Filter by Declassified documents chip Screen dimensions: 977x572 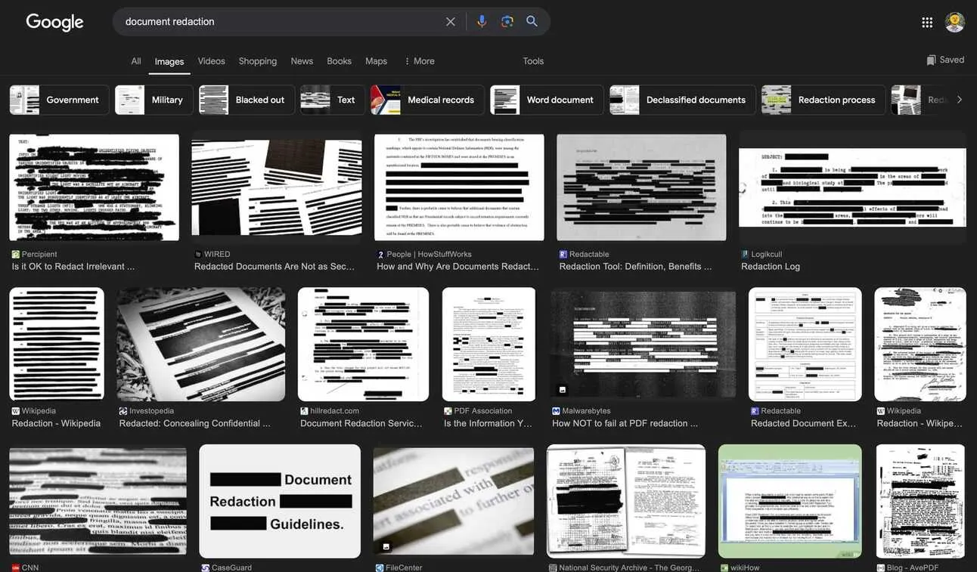pos(682,100)
